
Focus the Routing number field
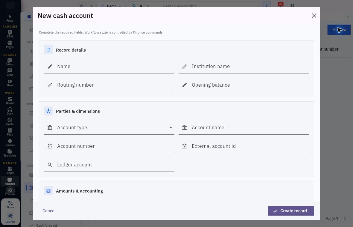point(109,85)
